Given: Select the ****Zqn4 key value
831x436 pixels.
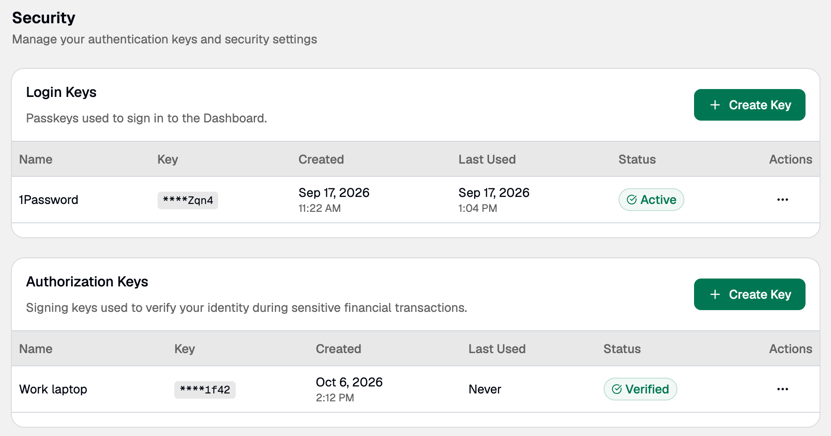Looking at the screenshot, I should (x=188, y=200).
